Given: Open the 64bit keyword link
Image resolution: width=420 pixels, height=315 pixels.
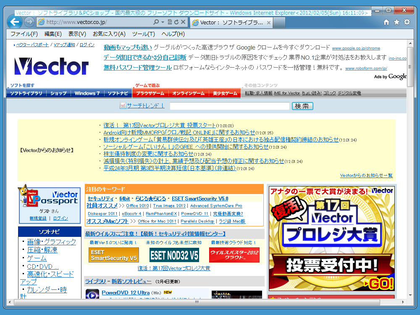Looking at the screenshot, I should click(125, 199).
